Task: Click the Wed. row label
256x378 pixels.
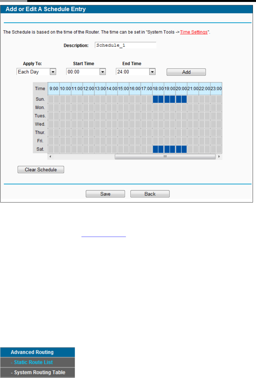Action: pos(40,124)
